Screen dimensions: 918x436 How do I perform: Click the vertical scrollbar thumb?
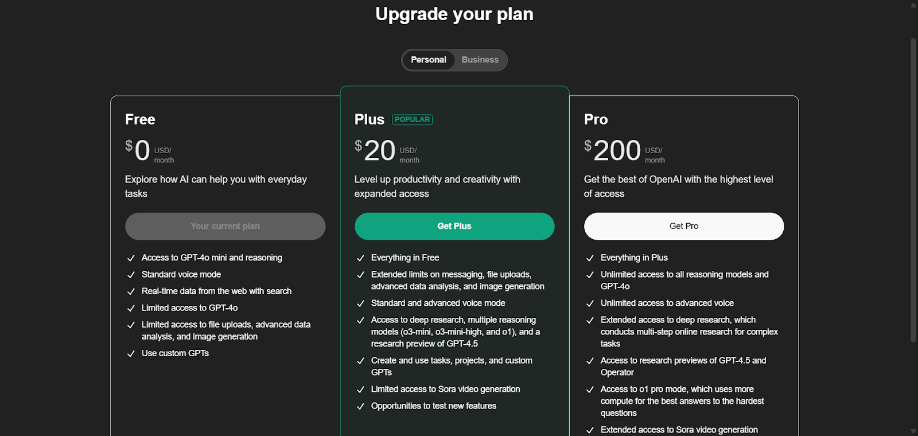click(x=913, y=189)
